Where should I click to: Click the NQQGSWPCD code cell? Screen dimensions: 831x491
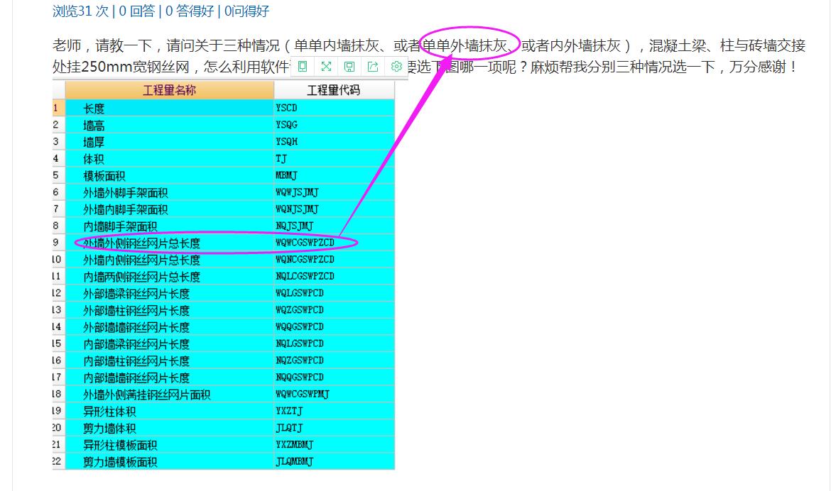(x=334, y=378)
